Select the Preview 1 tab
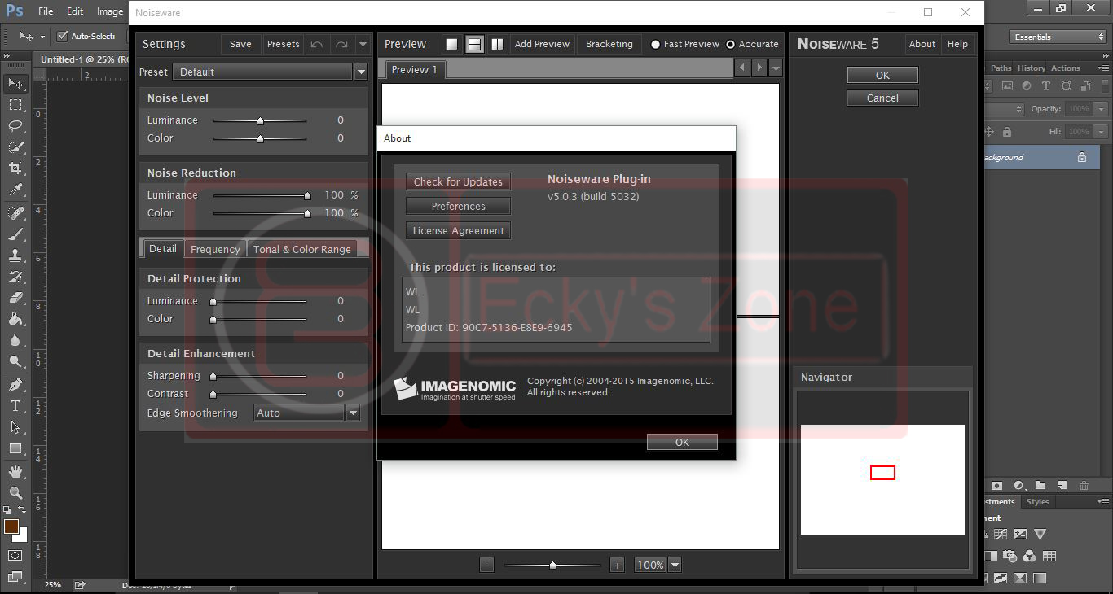The height and width of the screenshot is (594, 1113). (415, 70)
